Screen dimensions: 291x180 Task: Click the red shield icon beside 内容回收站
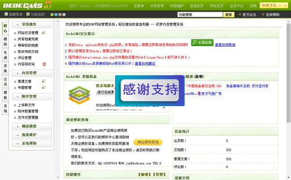44,64
